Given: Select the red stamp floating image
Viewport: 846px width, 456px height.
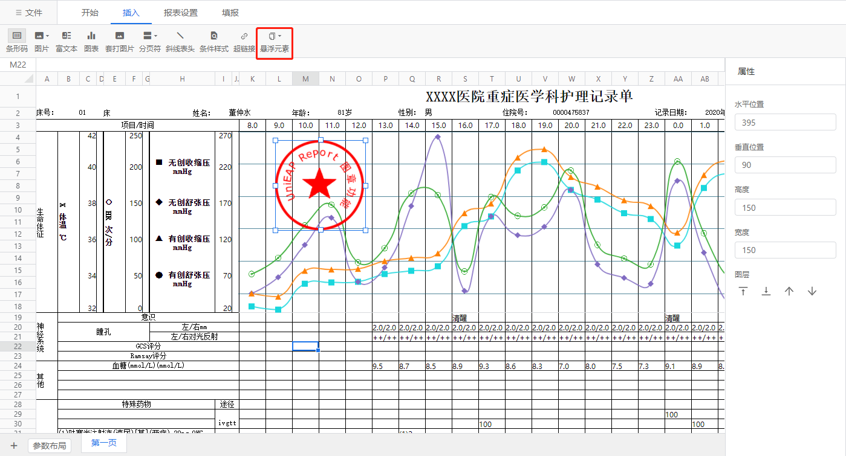Looking at the screenshot, I should pos(321,185).
